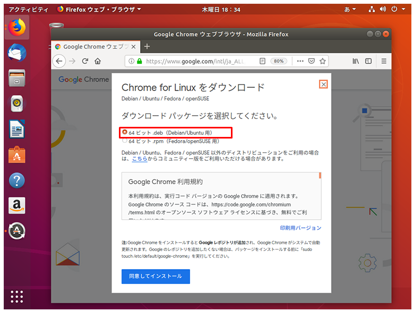Screen dimensions: 413x311
Task: Open the Firefox hamburger menu
Action: [384, 61]
